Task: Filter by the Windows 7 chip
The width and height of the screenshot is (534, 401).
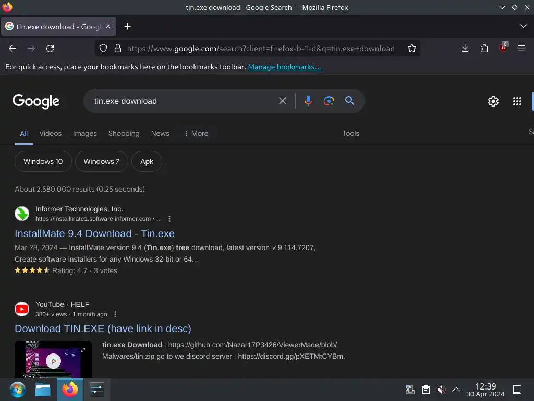Action: click(x=102, y=161)
